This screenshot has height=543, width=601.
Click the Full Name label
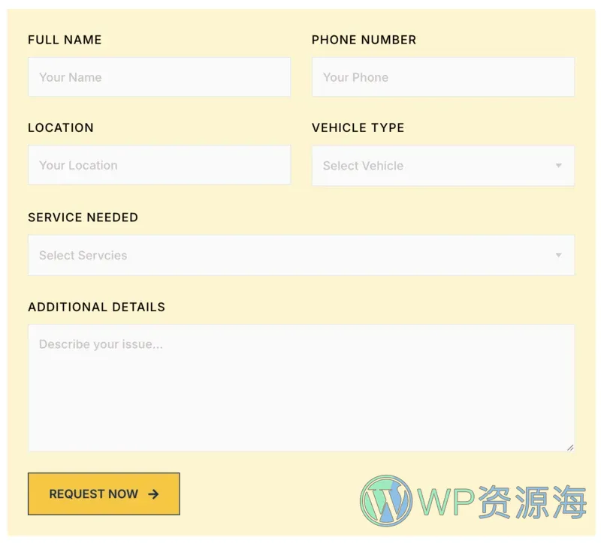[65, 40]
